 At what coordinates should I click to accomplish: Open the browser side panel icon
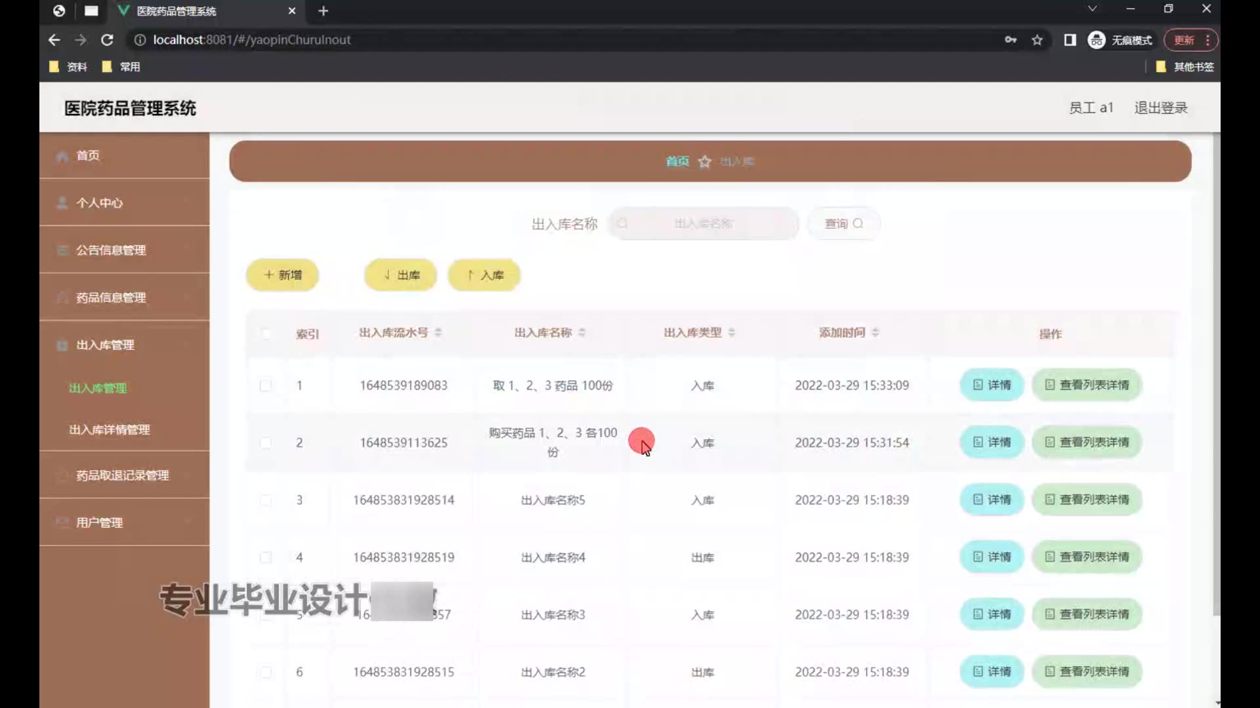(x=1070, y=40)
